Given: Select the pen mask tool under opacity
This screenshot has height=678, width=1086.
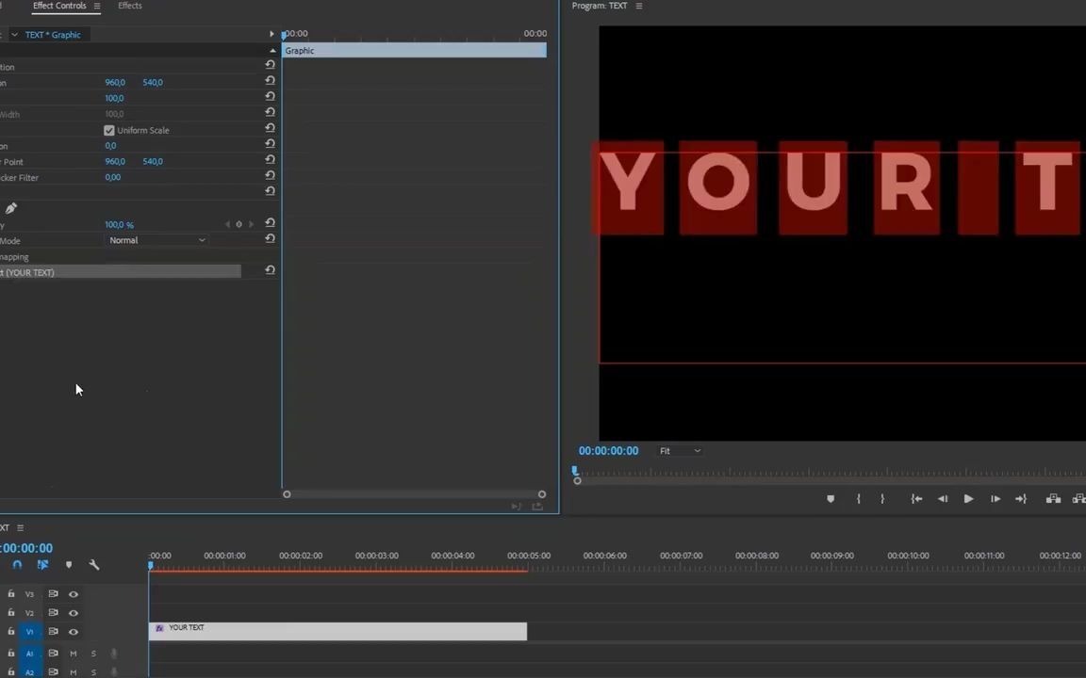Looking at the screenshot, I should tap(11, 208).
